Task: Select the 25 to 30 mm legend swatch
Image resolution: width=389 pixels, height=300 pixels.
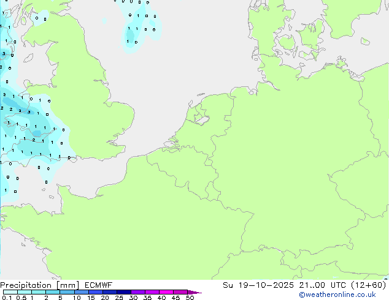Action: [124, 292]
